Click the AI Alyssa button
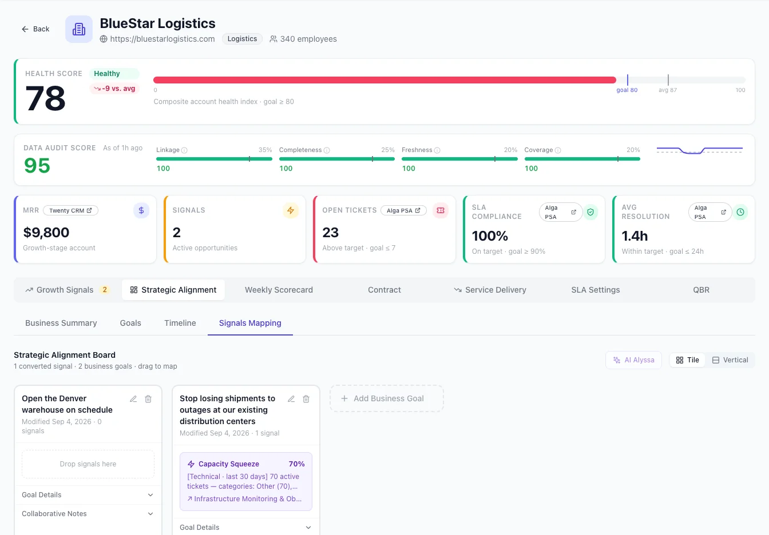Viewport: 769px width, 535px height. pos(633,360)
